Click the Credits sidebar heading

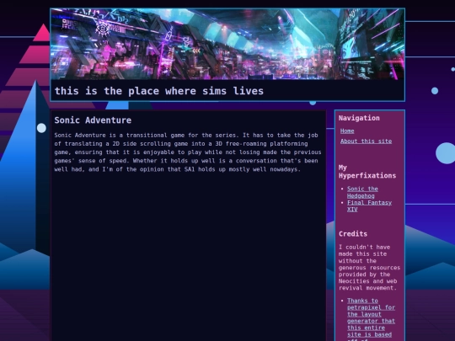[353, 234]
